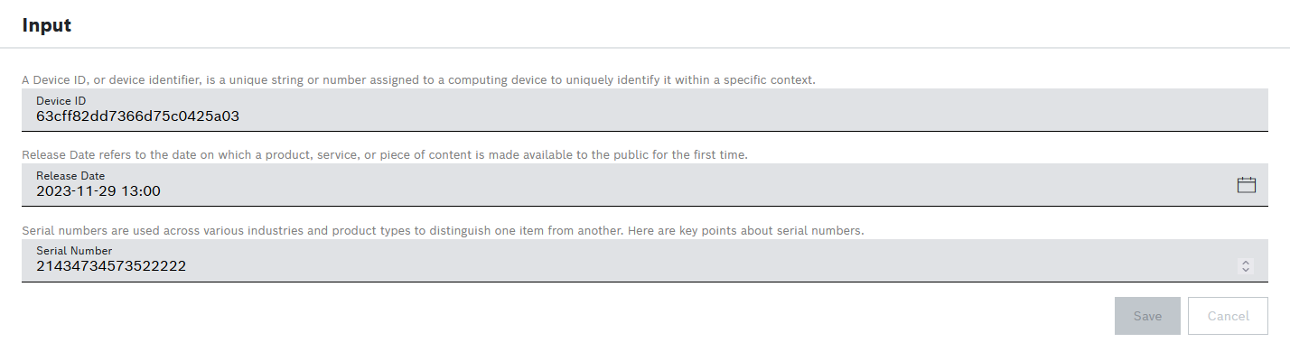The height and width of the screenshot is (361, 1290).
Task: Click the Device ID description text
Action: pyautogui.click(x=418, y=79)
